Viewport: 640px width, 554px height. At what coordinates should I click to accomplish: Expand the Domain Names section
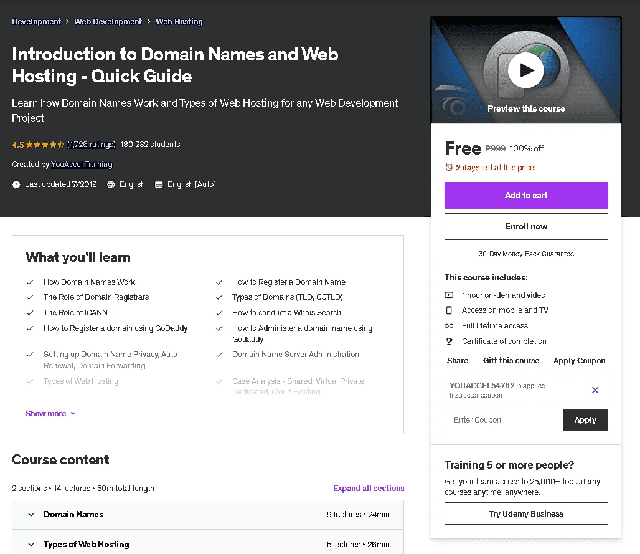(208, 514)
